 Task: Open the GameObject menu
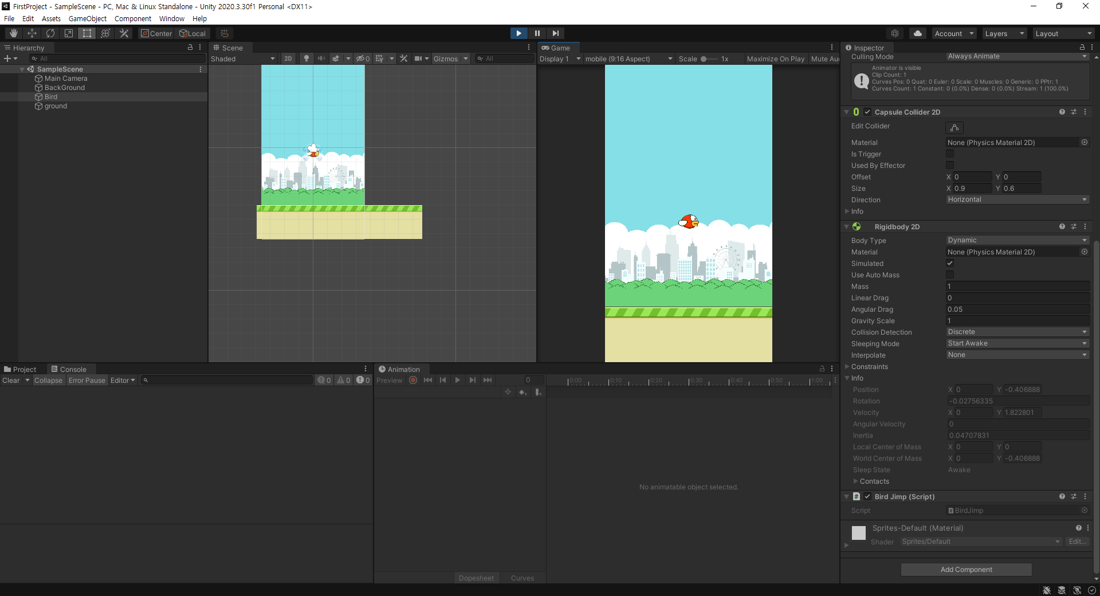(88, 18)
